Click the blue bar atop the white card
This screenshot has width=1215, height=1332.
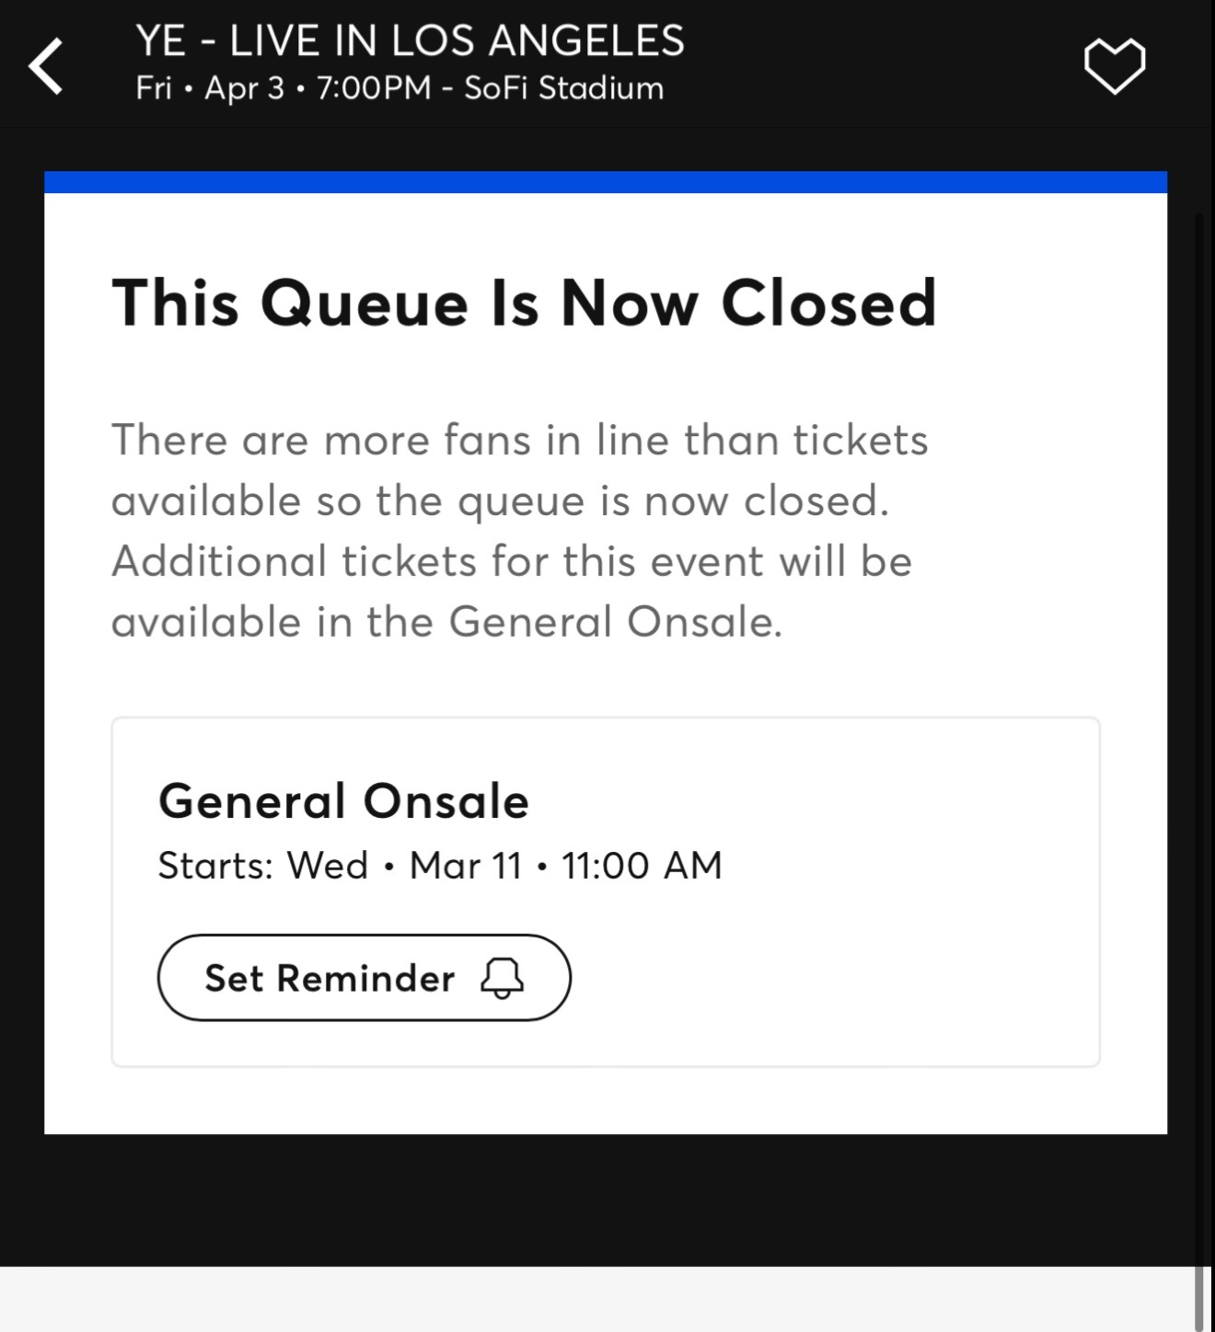pos(606,182)
